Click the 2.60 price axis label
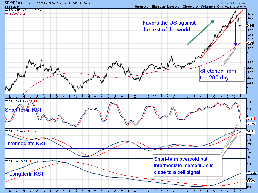This screenshot has width=258, height=193. pos(250,88)
